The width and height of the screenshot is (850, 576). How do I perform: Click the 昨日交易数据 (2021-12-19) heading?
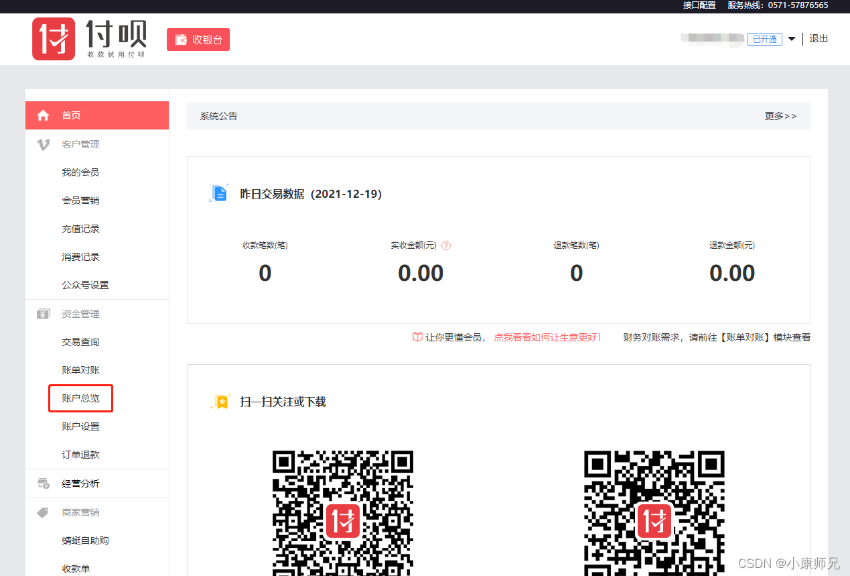[311, 194]
